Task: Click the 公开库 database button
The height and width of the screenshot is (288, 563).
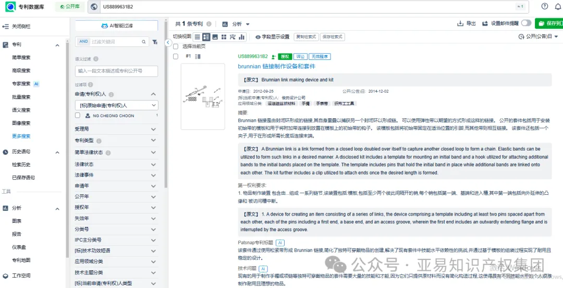Action: pyautogui.click(x=70, y=6)
